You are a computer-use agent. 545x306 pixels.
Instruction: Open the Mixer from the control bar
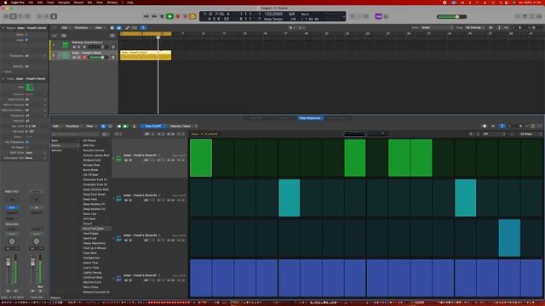[x=46, y=16]
